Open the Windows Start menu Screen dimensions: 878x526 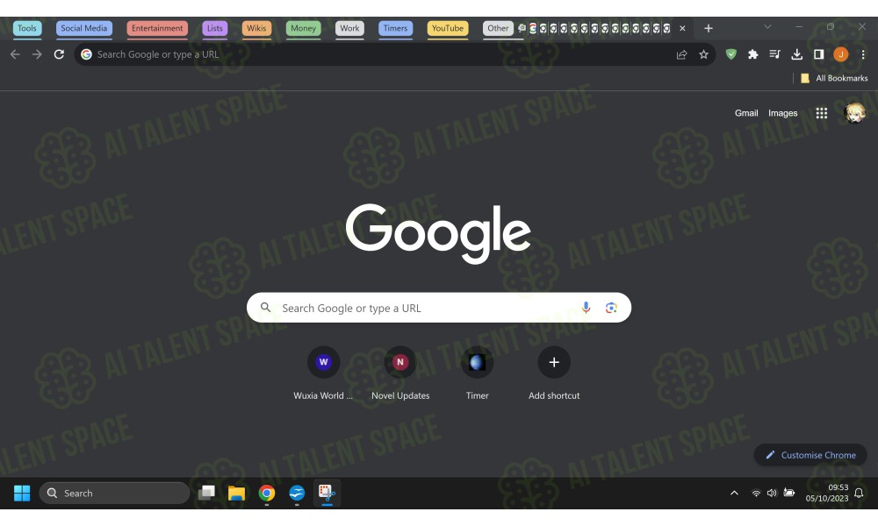(x=22, y=493)
